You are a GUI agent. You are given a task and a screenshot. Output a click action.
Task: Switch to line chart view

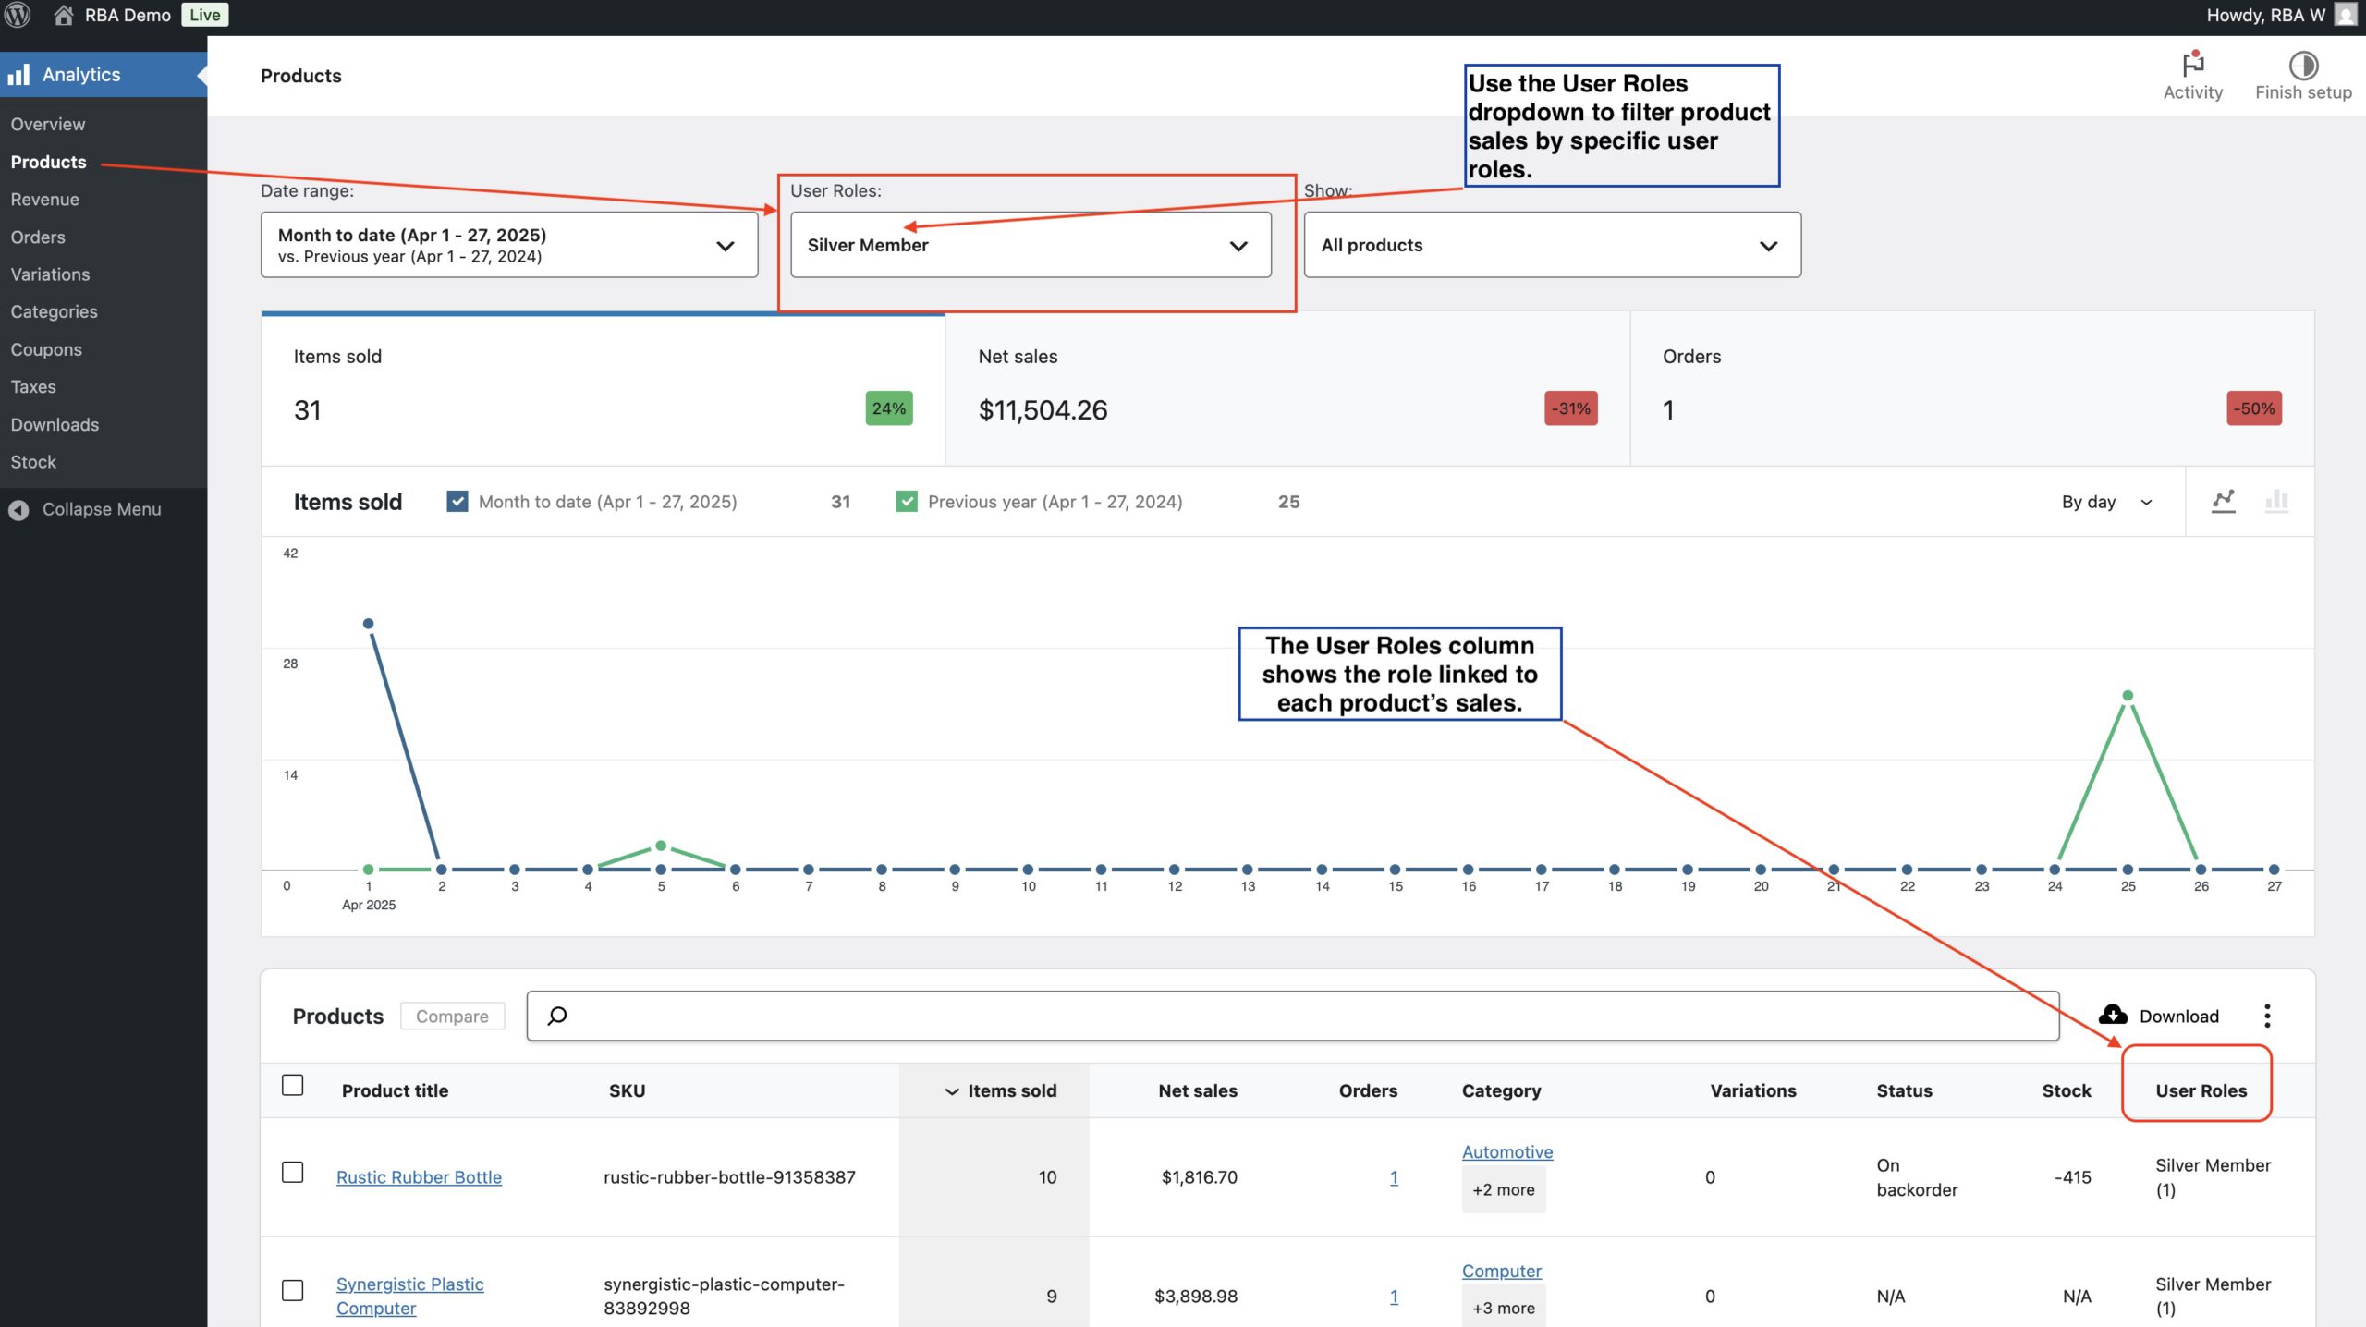[x=2223, y=502]
